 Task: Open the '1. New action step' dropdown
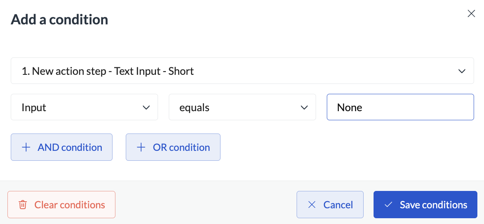click(242, 71)
